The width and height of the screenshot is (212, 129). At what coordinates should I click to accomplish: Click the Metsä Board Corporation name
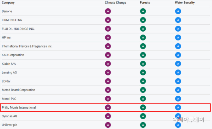(18, 90)
